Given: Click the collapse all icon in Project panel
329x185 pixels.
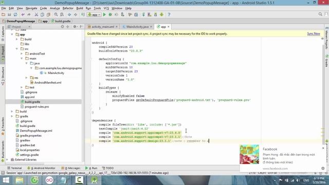Looking at the screenshot, I should click(67, 27).
